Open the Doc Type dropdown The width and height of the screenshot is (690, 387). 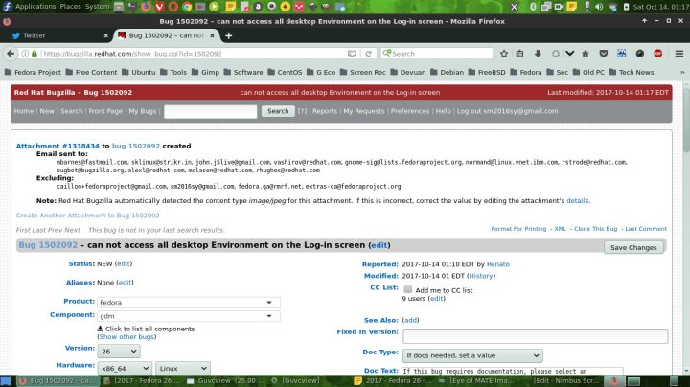coord(471,355)
